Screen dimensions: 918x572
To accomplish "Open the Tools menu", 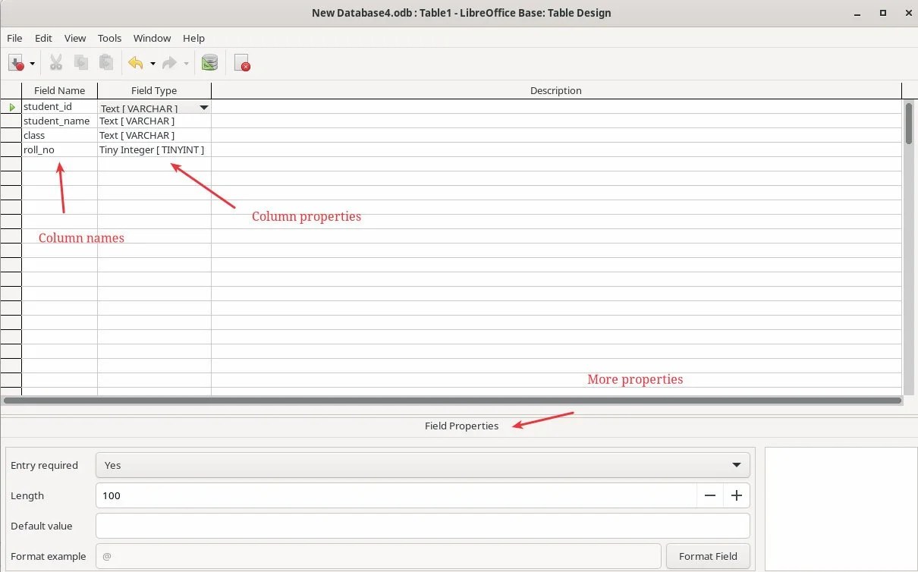I will pyautogui.click(x=109, y=38).
